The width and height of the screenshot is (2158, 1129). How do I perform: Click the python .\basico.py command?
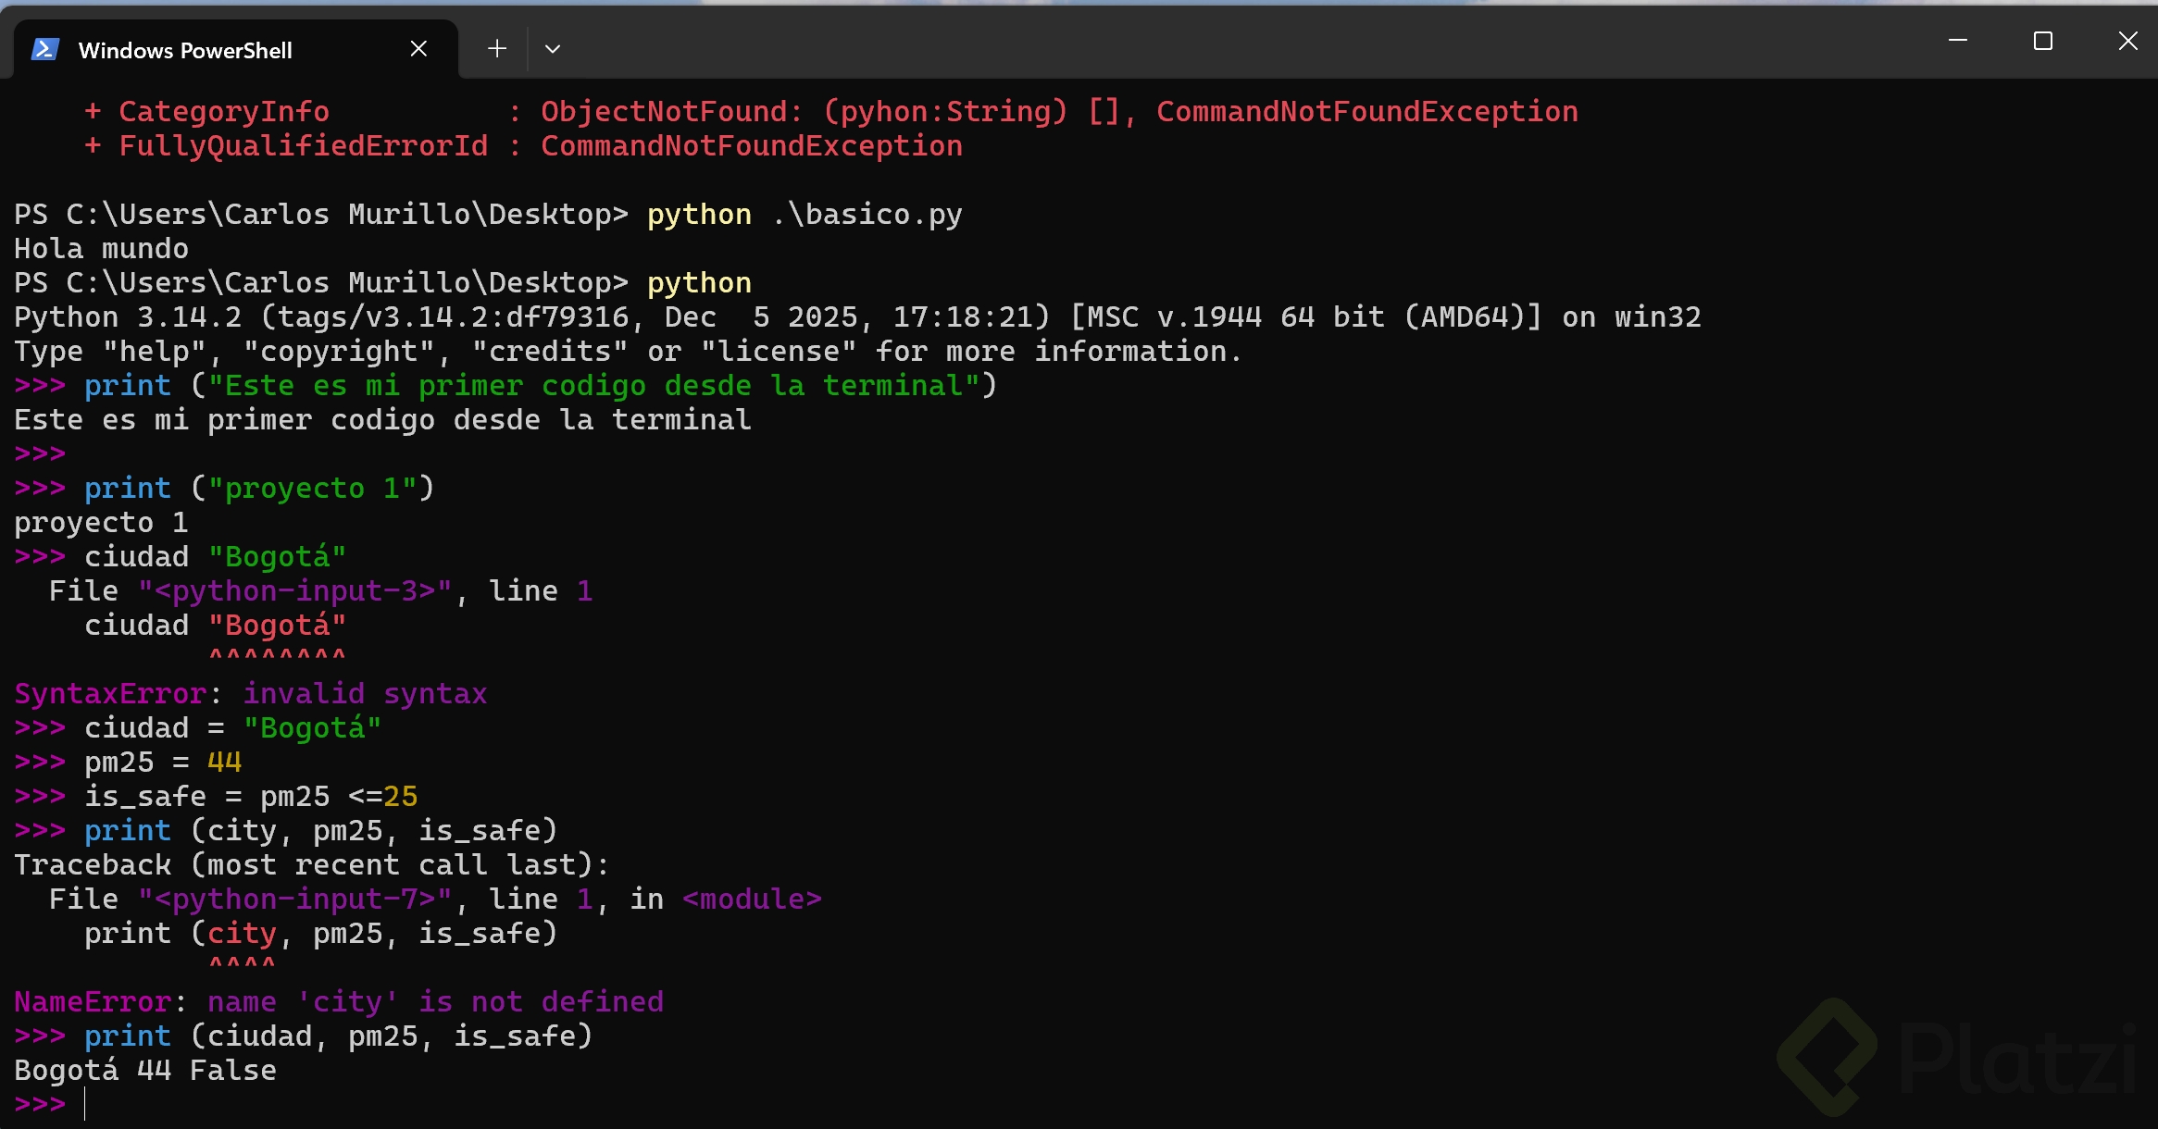pyautogui.click(x=804, y=215)
